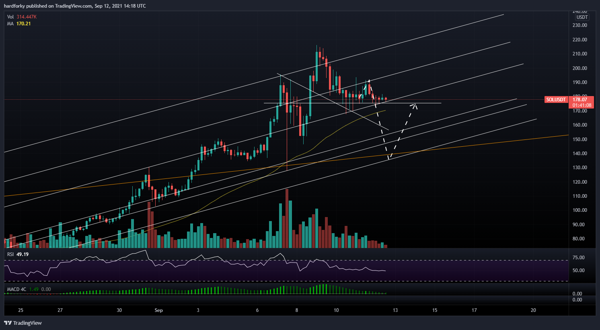Click the 150.00 price axis label
Image resolution: width=600 pixels, height=330 pixels.
(x=579, y=139)
